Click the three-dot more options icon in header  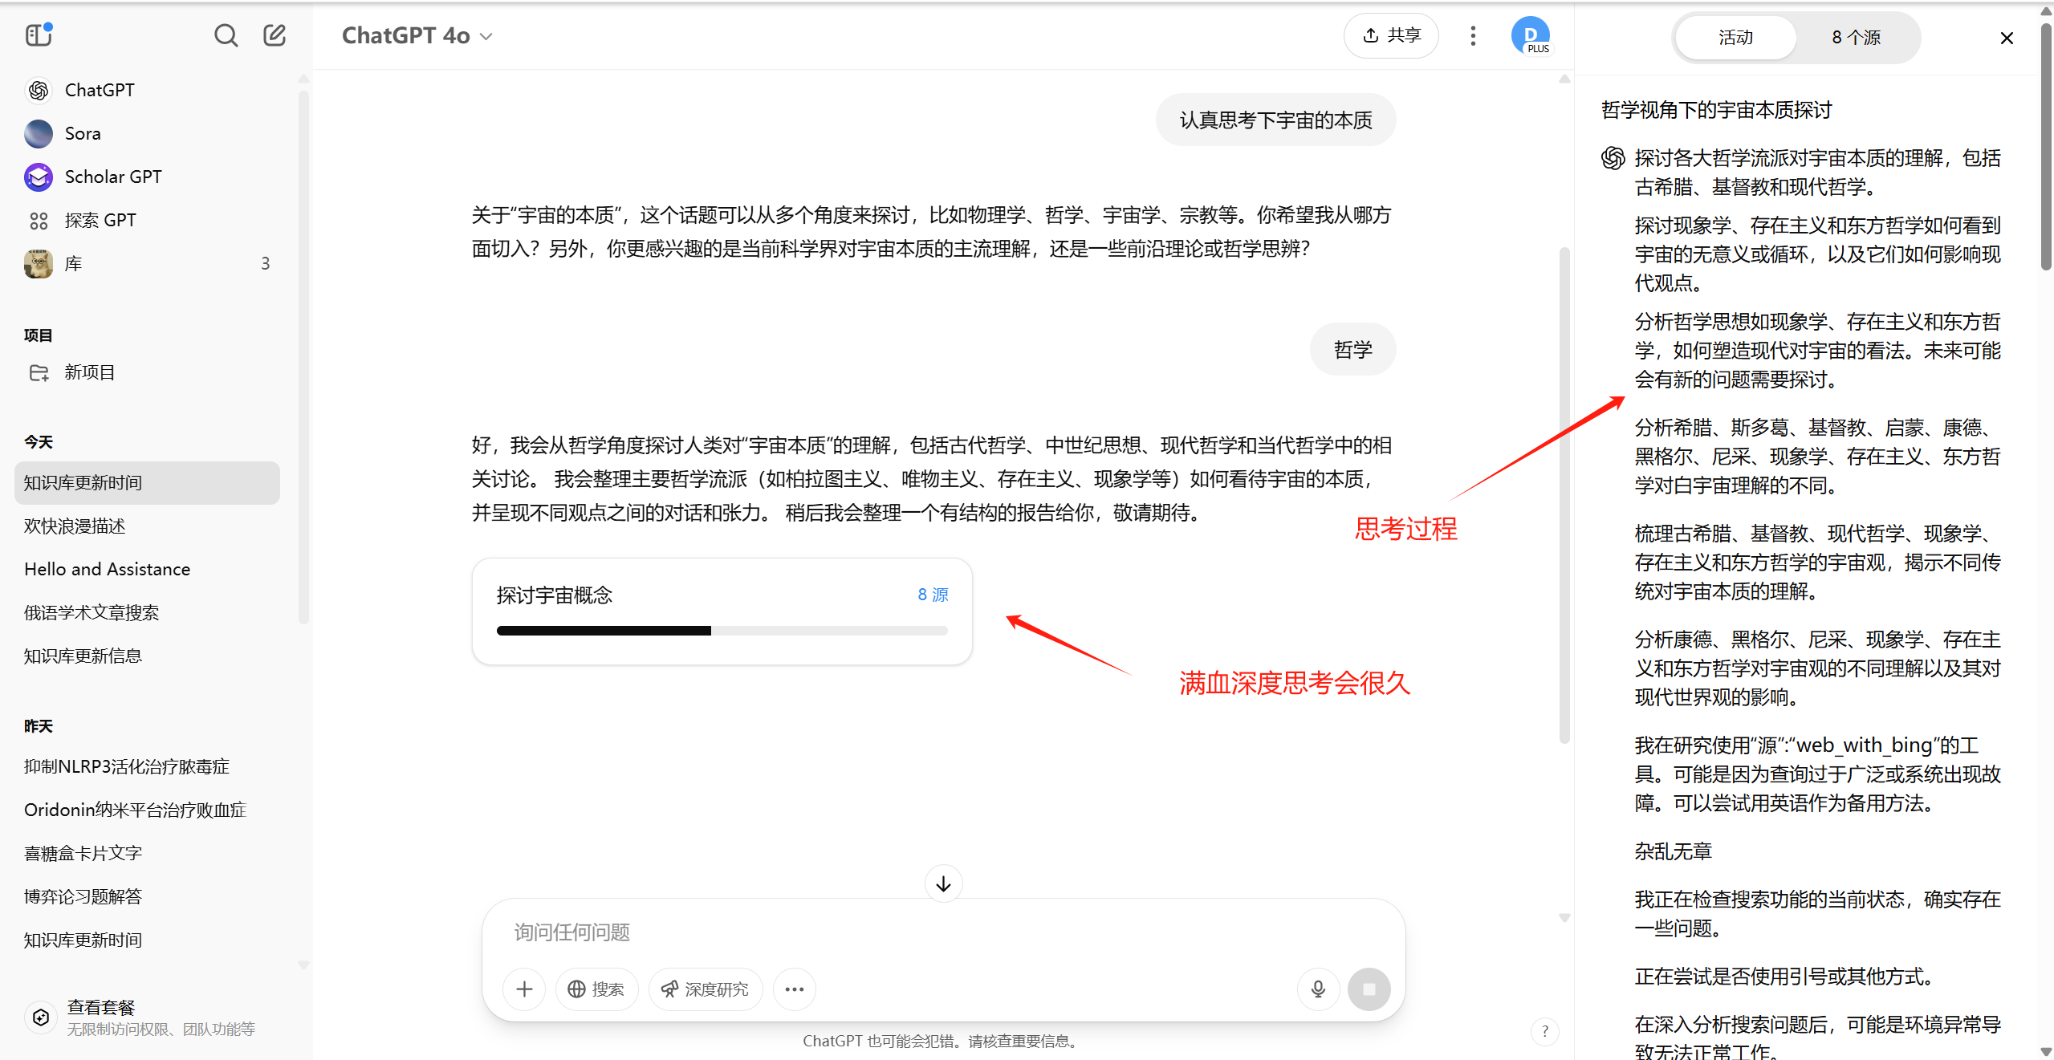point(1473,36)
